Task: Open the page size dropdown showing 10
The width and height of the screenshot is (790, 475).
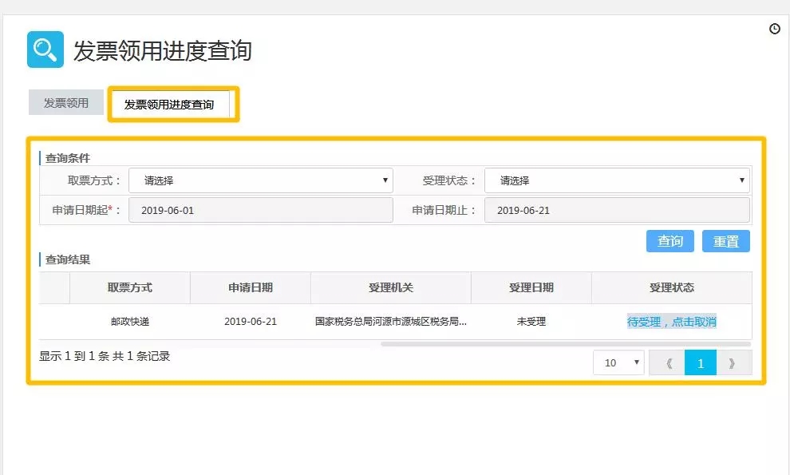Action: [618, 362]
